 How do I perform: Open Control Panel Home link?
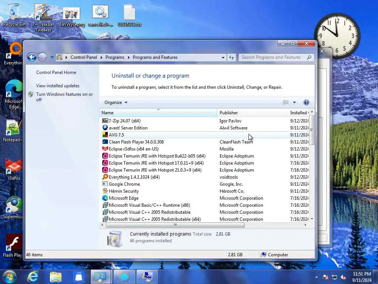56,72
